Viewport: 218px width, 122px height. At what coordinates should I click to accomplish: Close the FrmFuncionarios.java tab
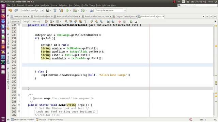point(163,17)
